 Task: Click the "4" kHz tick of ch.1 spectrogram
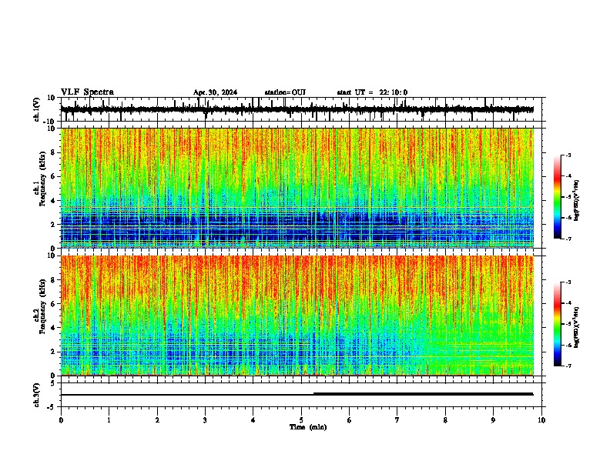(54, 201)
